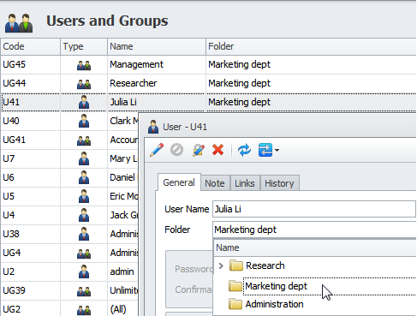Select the Administration folder
The image size is (417, 316).
coord(274,304)
